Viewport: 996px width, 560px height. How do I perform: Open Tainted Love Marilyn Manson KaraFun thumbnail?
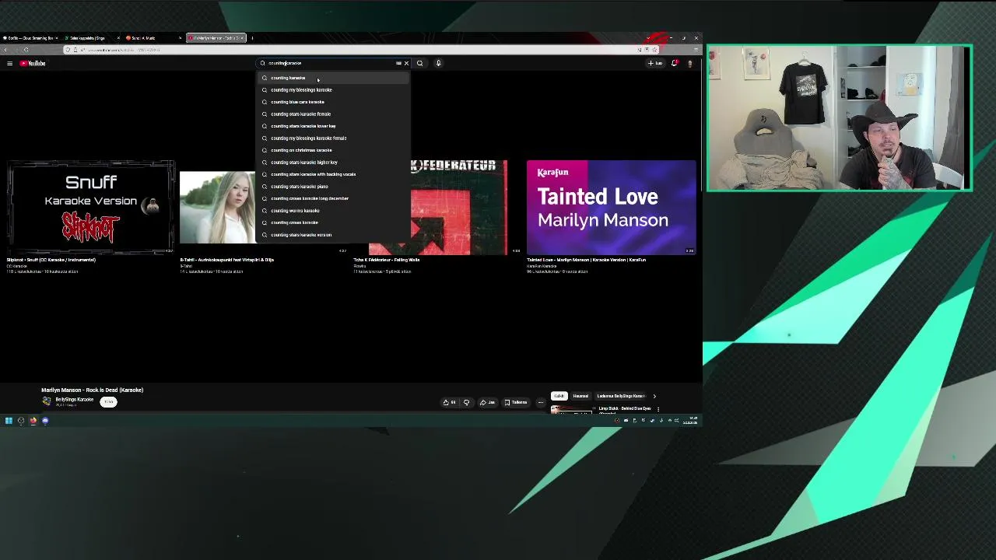[x=611, y=208]
